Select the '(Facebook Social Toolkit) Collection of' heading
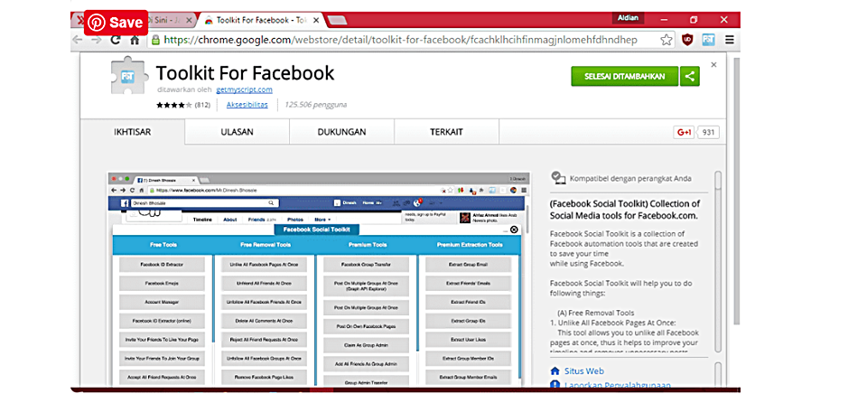 (625, 203)
